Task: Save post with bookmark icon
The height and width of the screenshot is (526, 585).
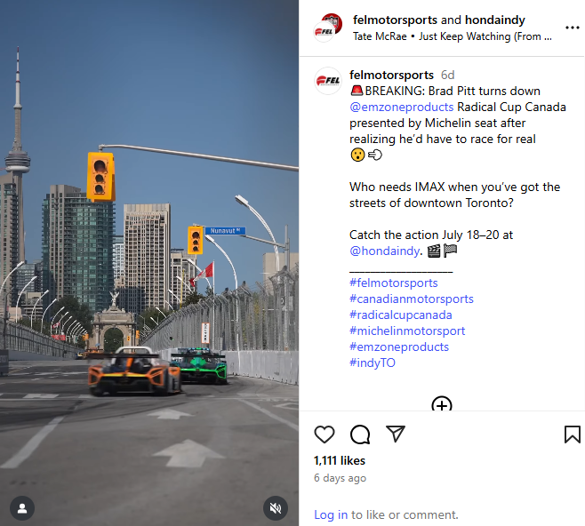Action: click(x=572, y=434)
